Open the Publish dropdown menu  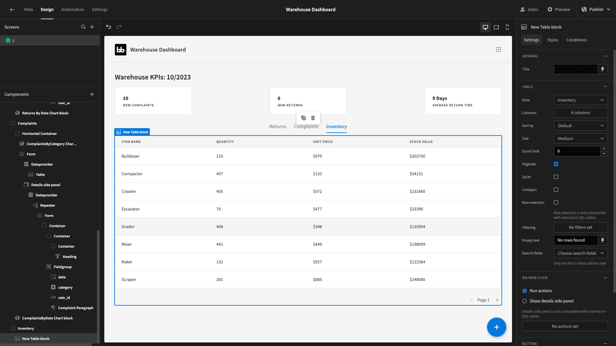click(596, 10)
